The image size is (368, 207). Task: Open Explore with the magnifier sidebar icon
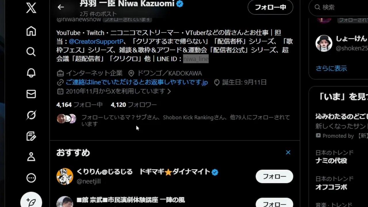(x=31, y=52)
